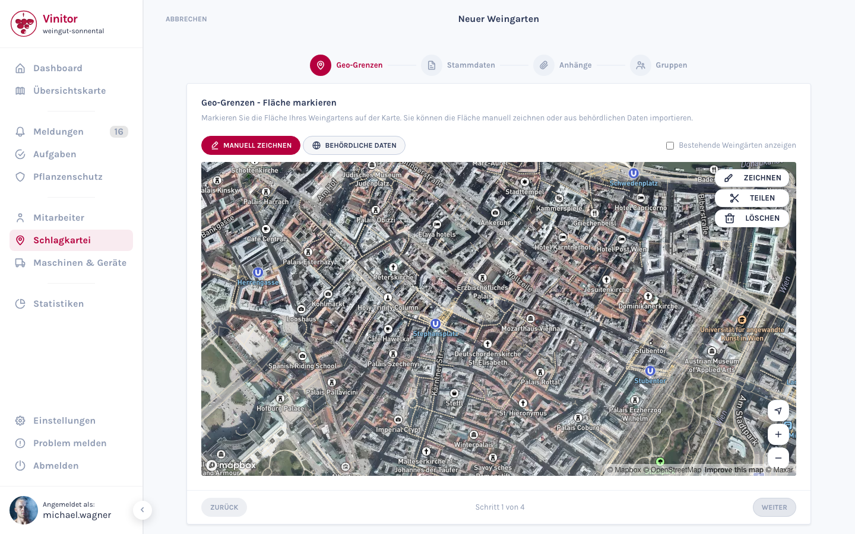The image size is (855, 534).
Task: Click the Maschinen truck icon
Action: click(x=20, y=263)
